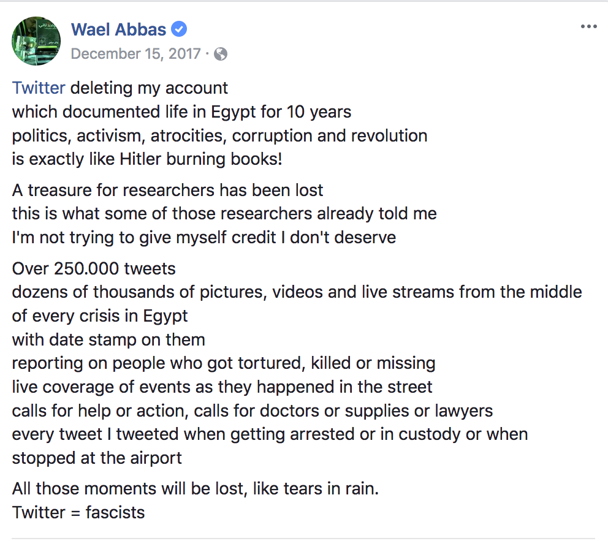
Task: Open post actions via the ellipsis icon
Action: pyautogui.click(x=588, y=26)
